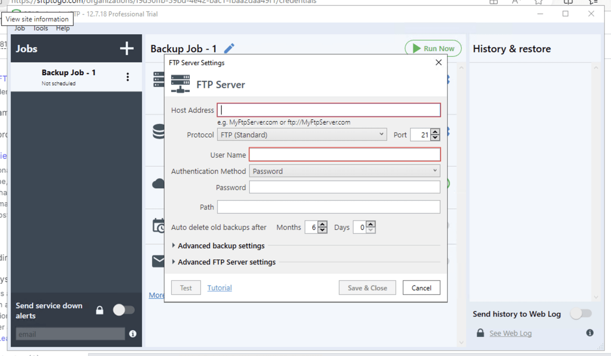Click the cloud storage icon in the sidebar
The image size is (611, 356).
[159, 183]
